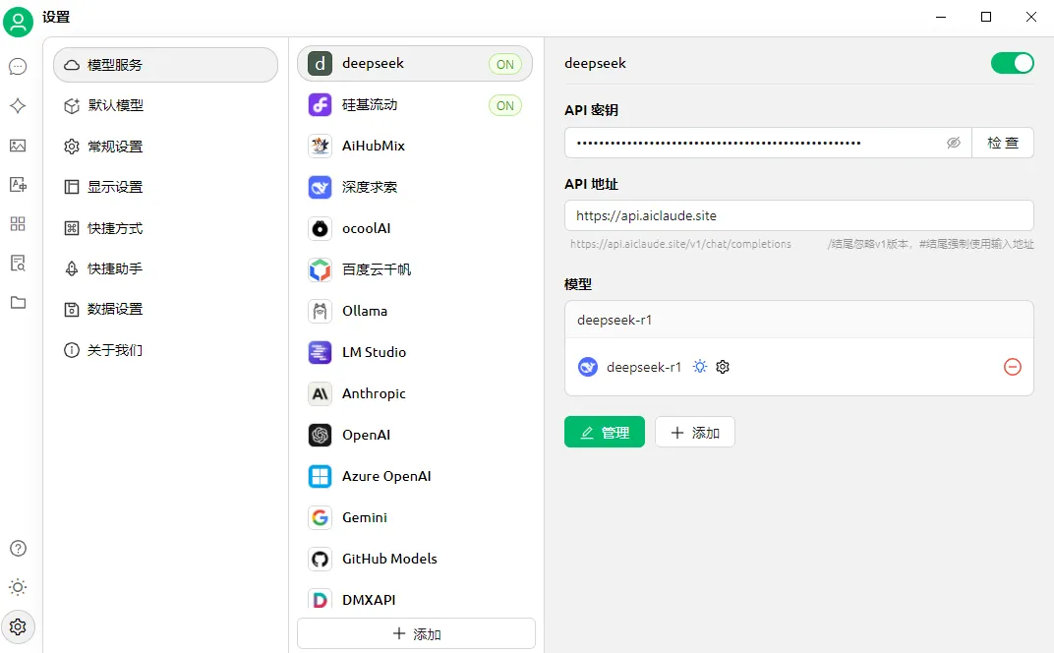Click the deepseek-r1 model settings gear icon
The image size is (1054, 653).
click(x=723, y=367)
